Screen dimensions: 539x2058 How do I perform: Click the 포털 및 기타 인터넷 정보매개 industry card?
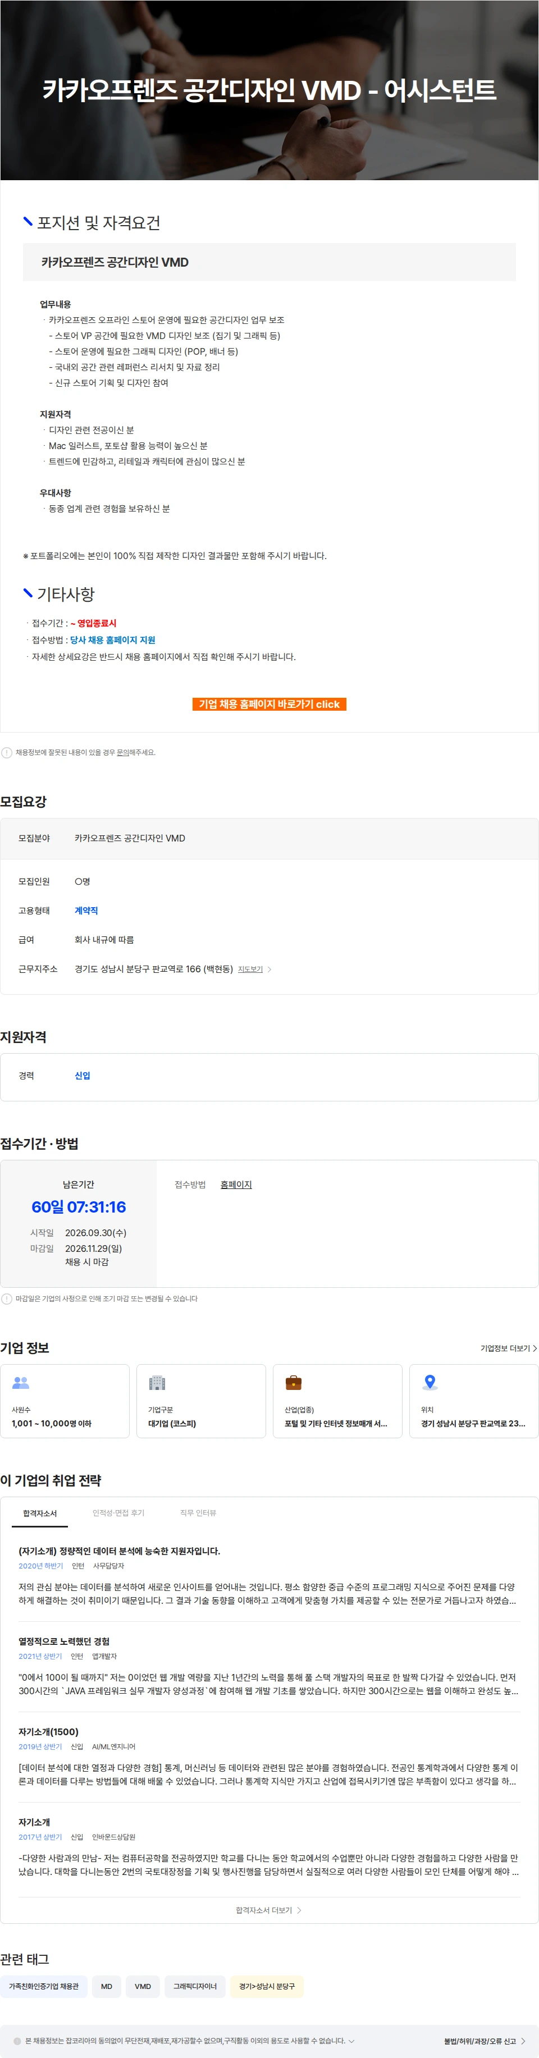point(338,1401)
